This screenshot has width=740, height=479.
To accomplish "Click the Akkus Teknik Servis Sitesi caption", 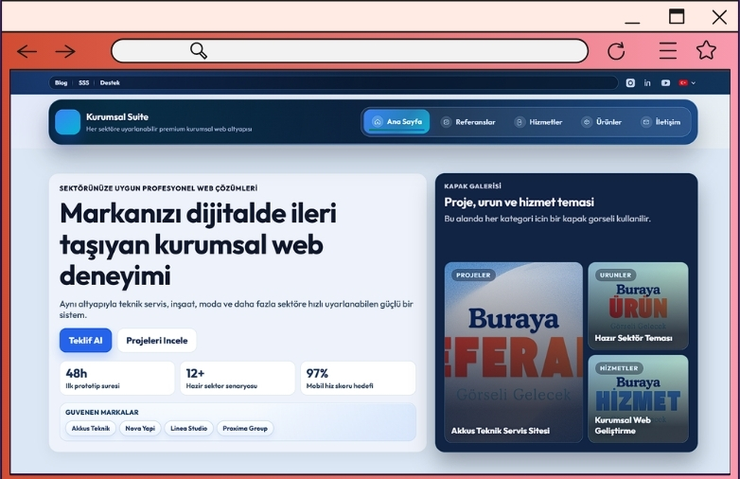I will click(501, 431).
